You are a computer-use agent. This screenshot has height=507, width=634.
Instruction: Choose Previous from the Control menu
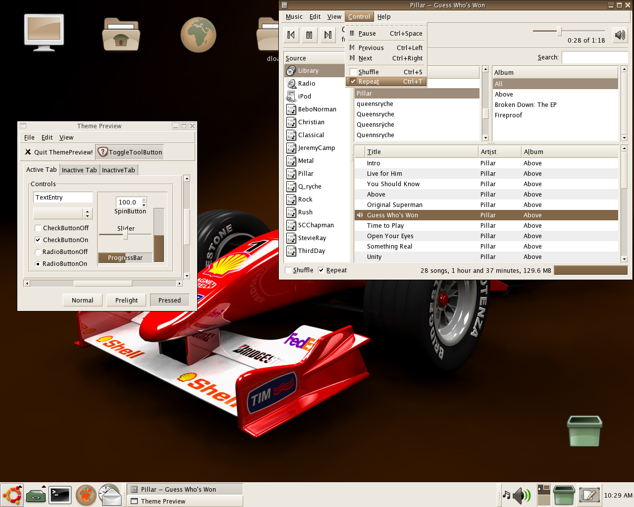click(386, 48)
